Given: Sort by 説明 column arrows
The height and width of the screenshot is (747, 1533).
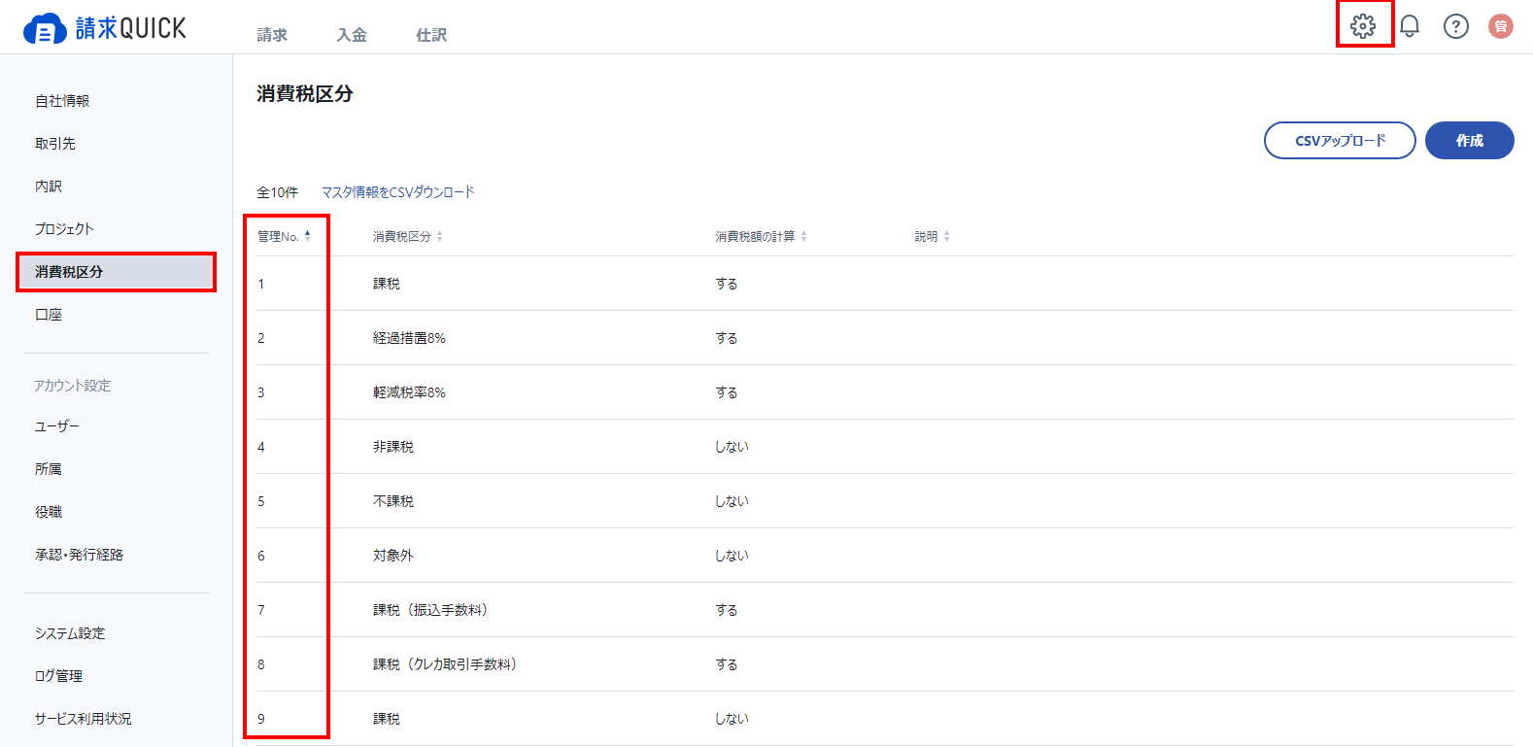Looking at the screenshot, I should [x=946, y=236].
